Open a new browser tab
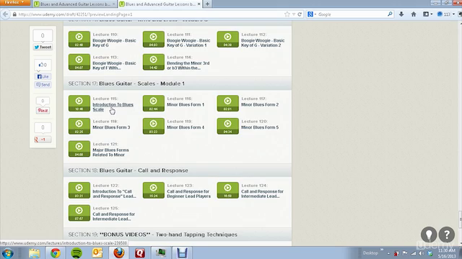This screenshot has height=259, width=462. (207, 4)
